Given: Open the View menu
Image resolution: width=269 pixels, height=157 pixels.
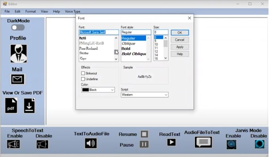Looking at the screenshot, I should tap(44, 11).
